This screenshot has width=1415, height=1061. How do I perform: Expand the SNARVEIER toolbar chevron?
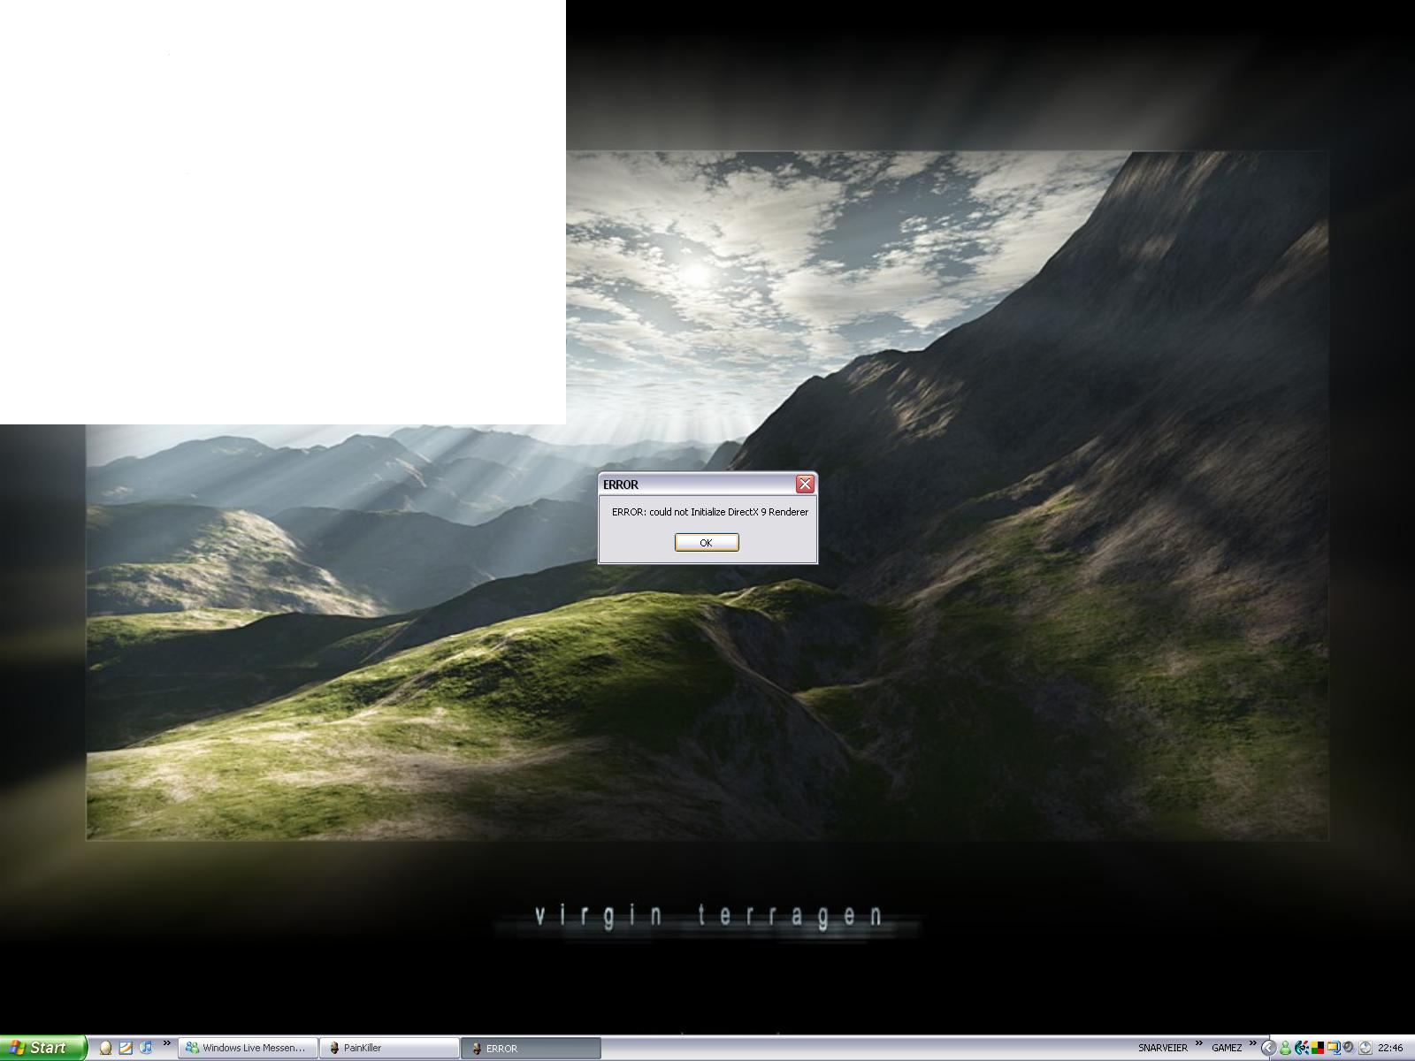1199,1042
